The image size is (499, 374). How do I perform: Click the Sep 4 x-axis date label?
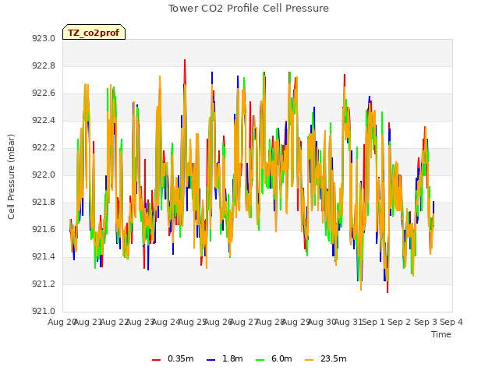click(x=451, y=322)
